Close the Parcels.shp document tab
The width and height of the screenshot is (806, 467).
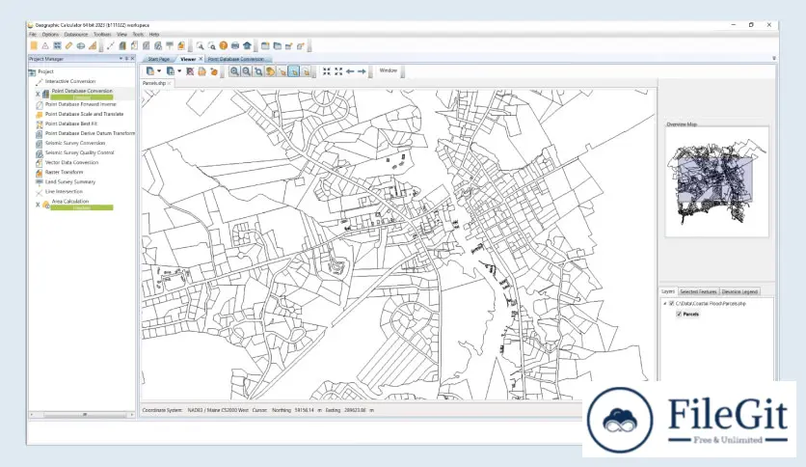coord(169,83)
